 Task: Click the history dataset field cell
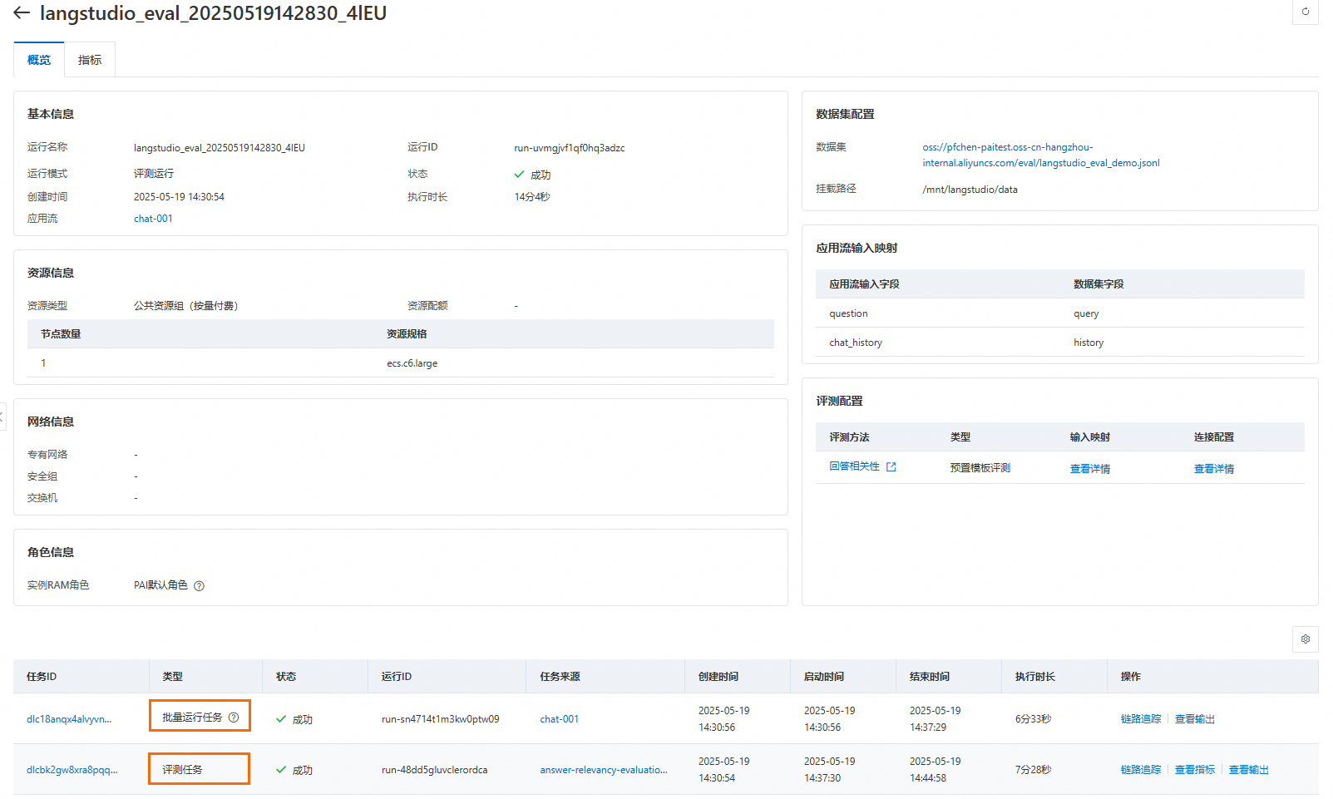1089,343
